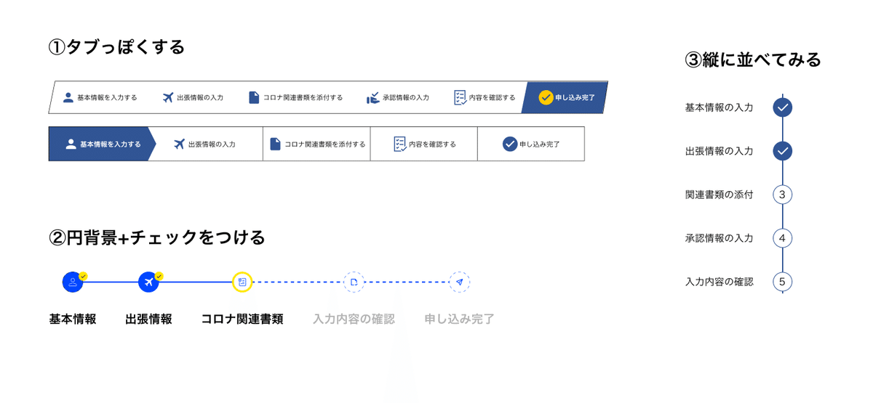This screenshot has width=873, height=403.
Task: Click document icon in slanted tab bar
Action: tap(254, 97)
